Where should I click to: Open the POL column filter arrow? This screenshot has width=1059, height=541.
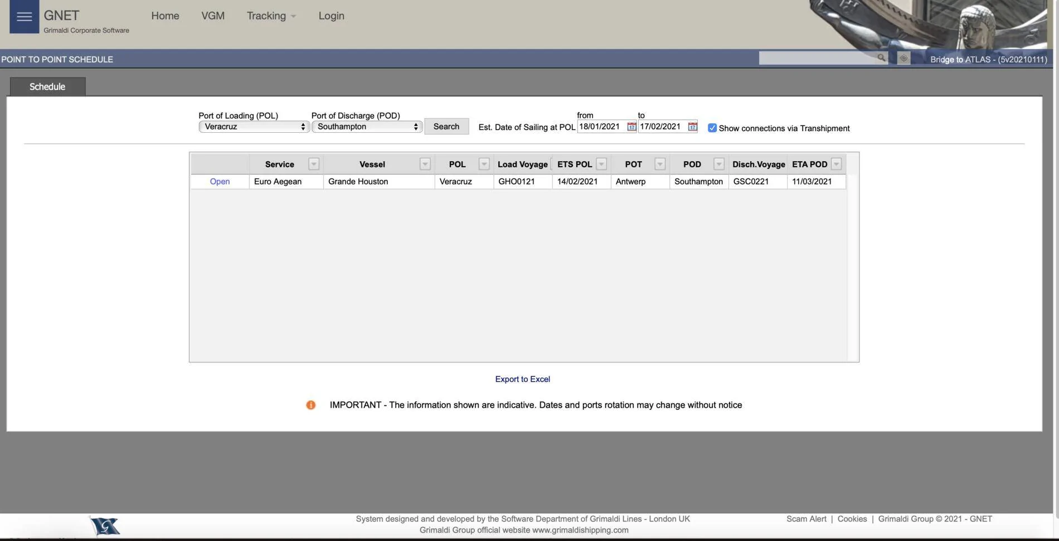pyautogui.click(x=484, y=164)
